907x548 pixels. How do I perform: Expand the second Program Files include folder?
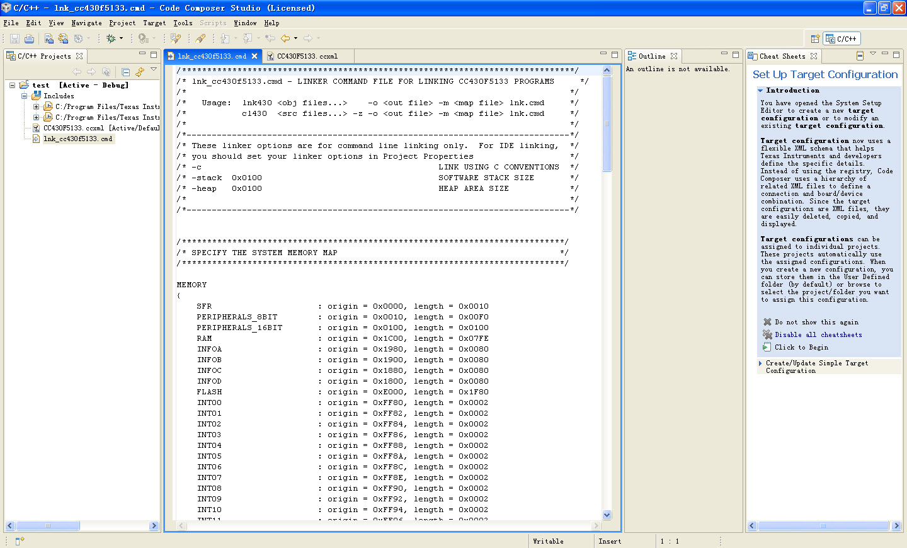pyautogui.click(x=36, y=117)
